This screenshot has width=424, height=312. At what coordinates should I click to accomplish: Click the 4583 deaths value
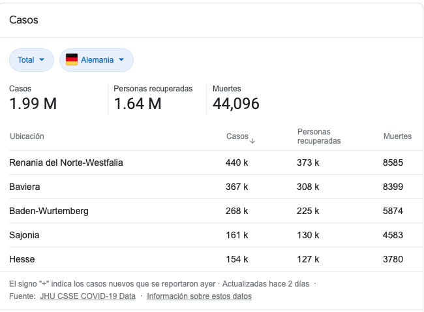point(393,235)
